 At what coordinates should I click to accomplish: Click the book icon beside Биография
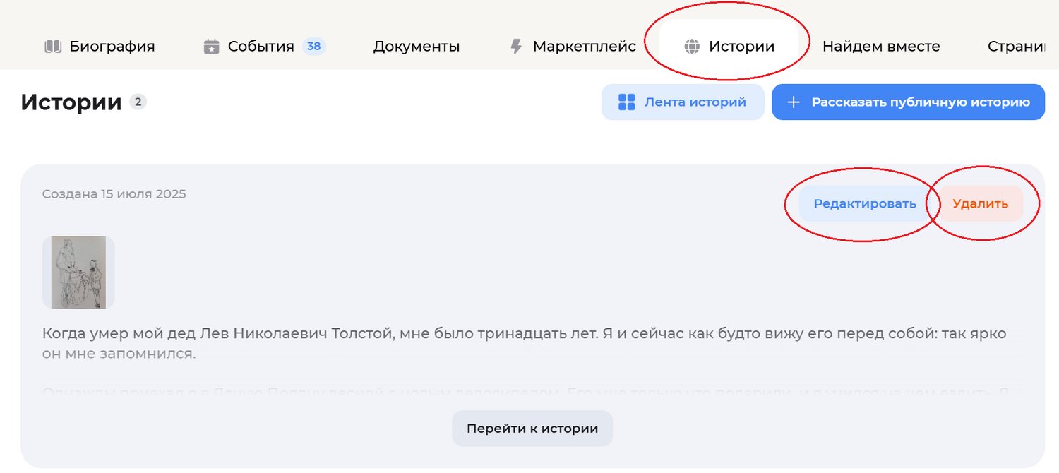(53, 47)
